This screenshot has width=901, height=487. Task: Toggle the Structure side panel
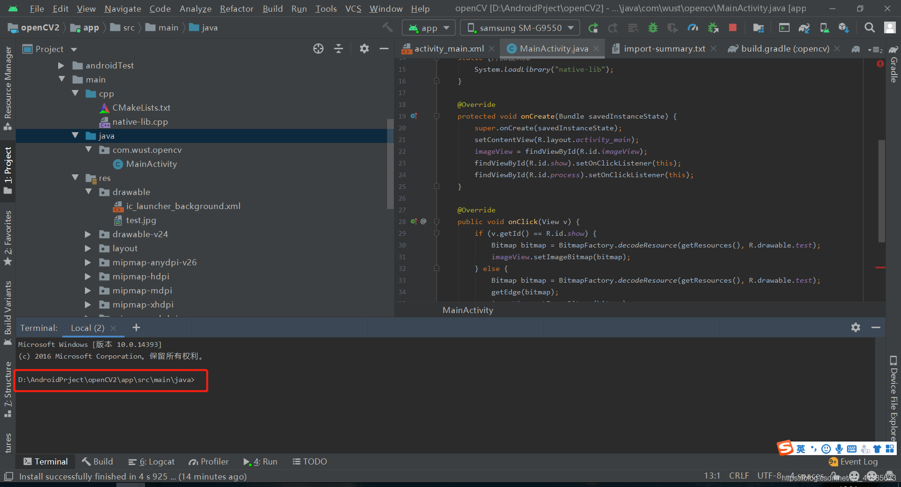pyautogui.click(x=8, y=390)
